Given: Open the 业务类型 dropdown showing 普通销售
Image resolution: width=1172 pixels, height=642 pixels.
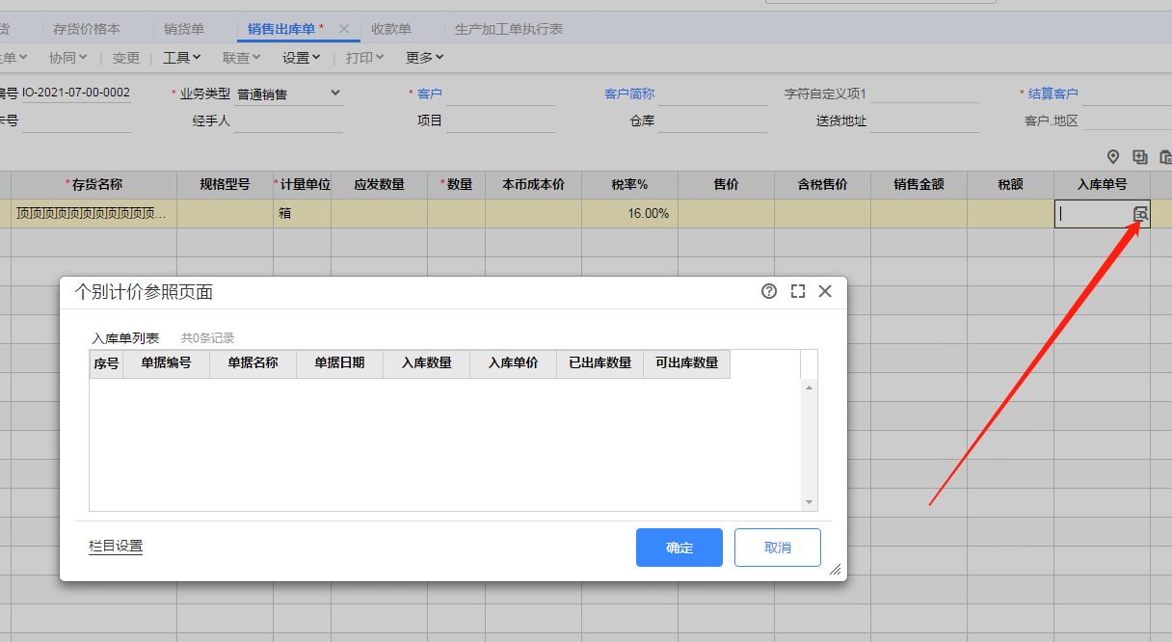Looking at the screenshot, I should [289, 94].
